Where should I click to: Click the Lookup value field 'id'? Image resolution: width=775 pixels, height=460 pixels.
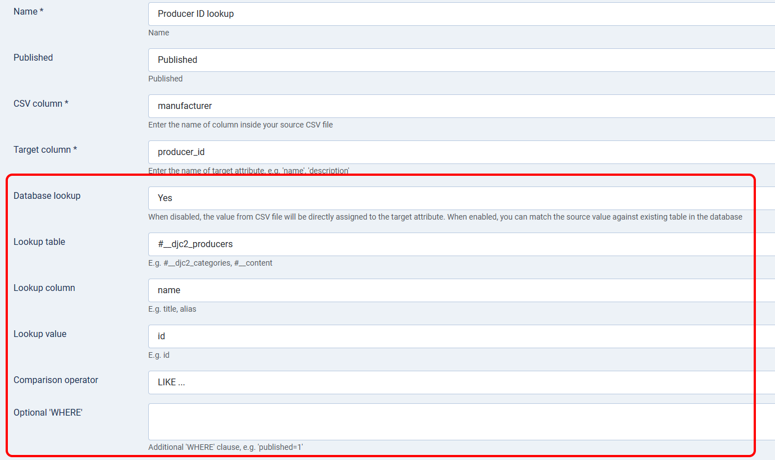coord(462,336)
